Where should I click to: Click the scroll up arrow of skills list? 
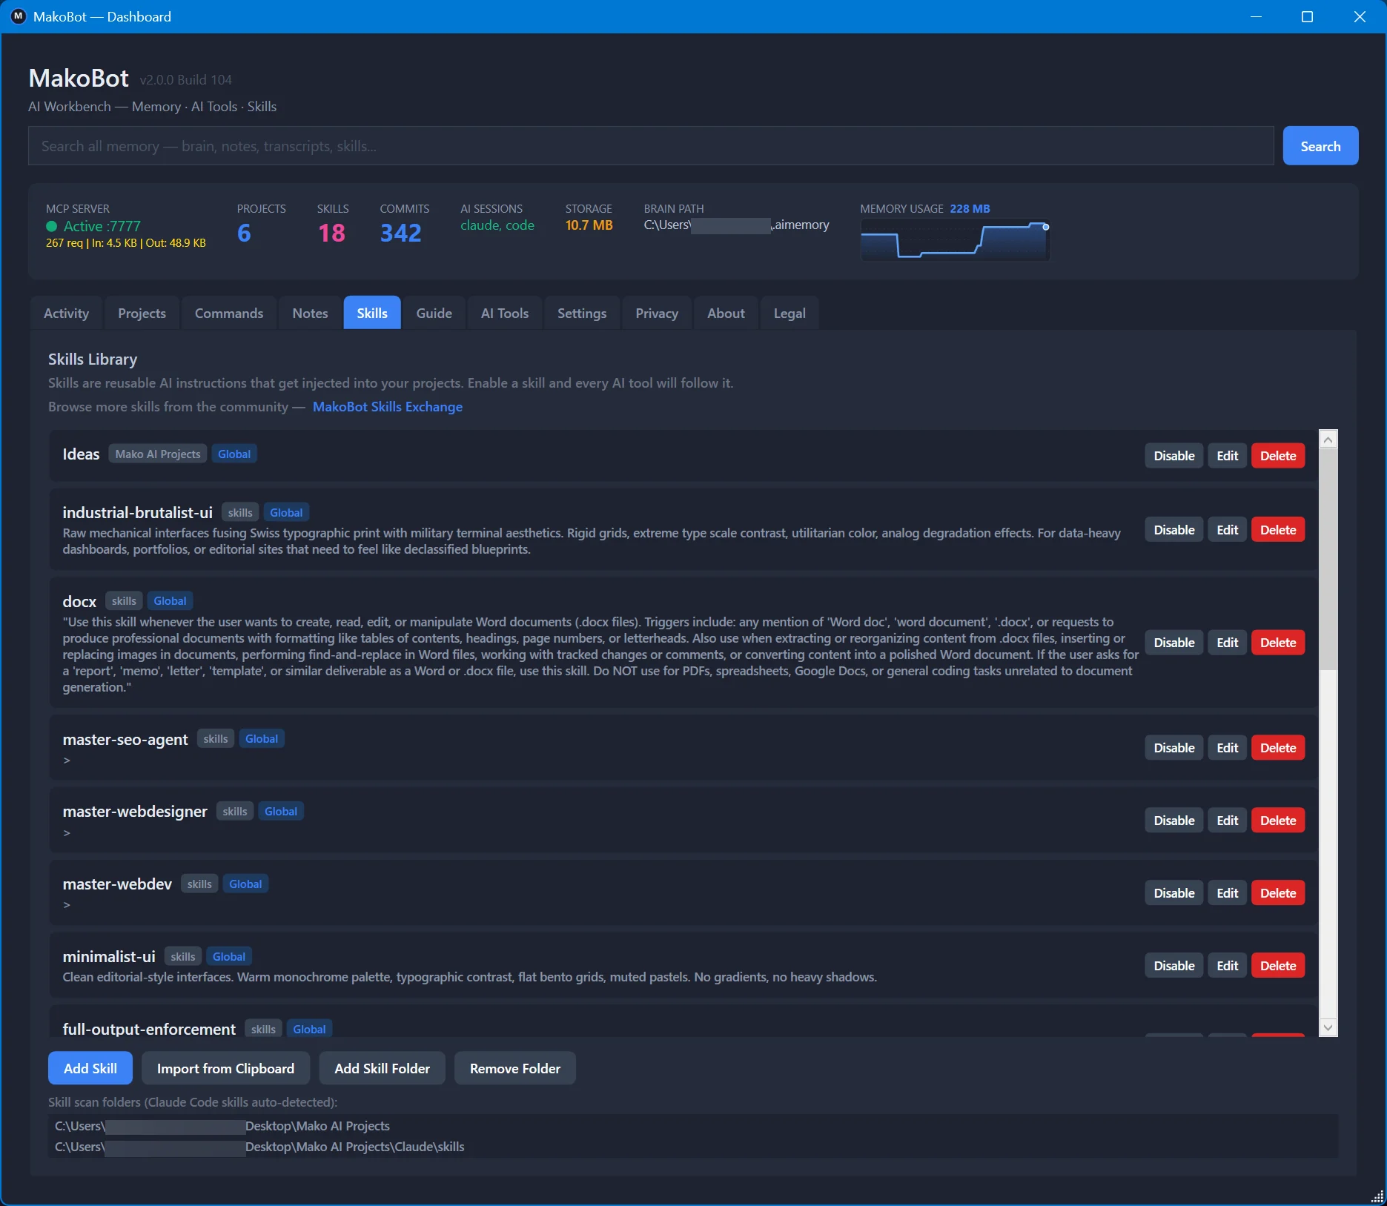[x=1328, y=440]
